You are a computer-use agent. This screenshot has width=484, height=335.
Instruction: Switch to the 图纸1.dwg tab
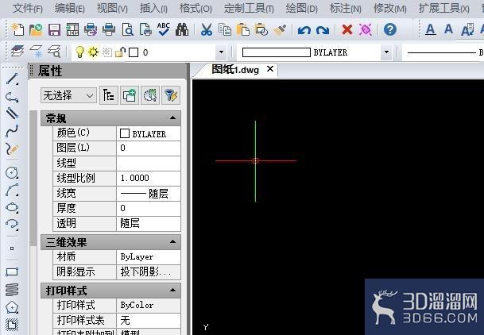pos(235,70)
